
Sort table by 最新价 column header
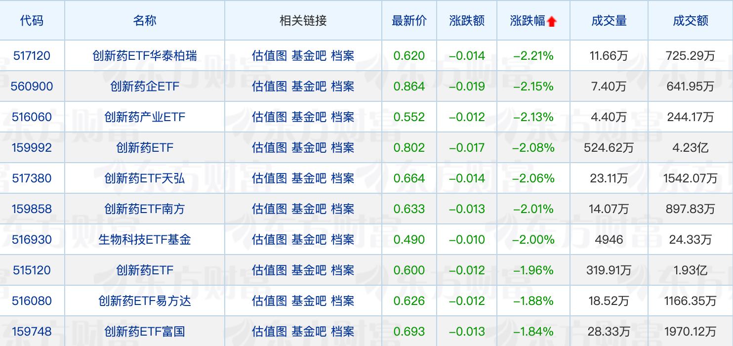coord(409,21)
